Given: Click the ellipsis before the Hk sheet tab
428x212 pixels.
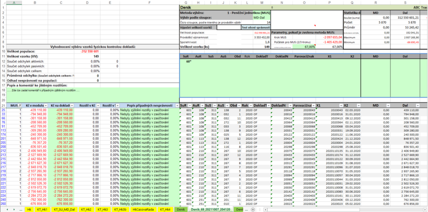Looking at the screenshot, I should point(20,209).
